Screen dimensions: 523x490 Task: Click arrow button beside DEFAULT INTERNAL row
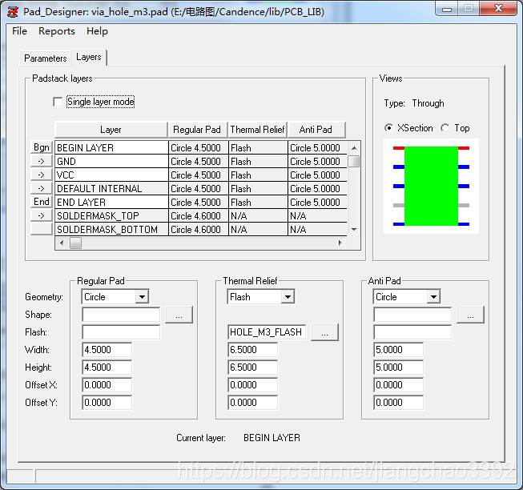pos(42,188)
